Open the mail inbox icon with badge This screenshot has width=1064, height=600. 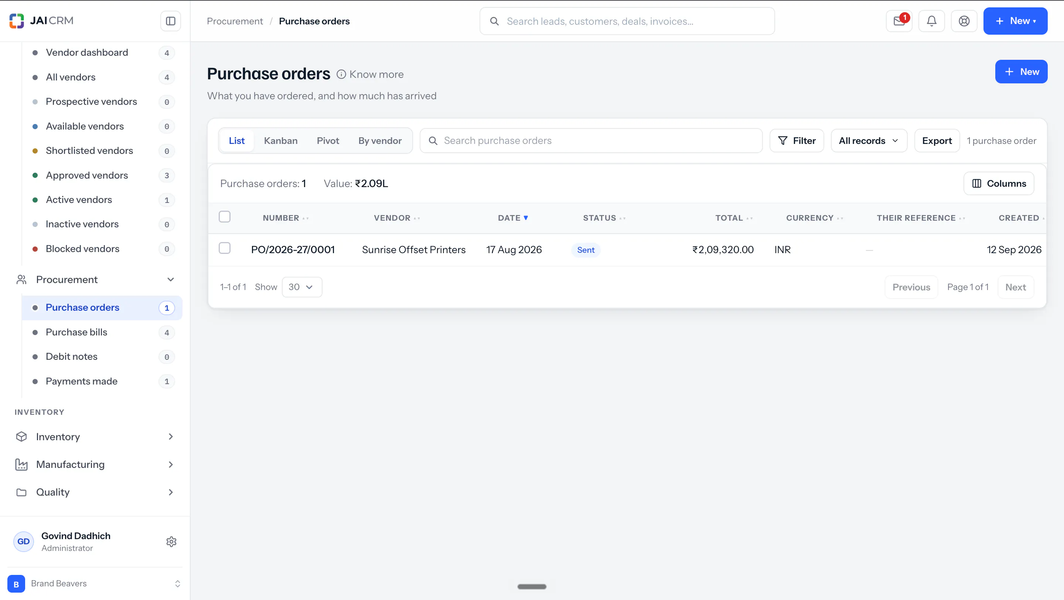coord(899,21)
